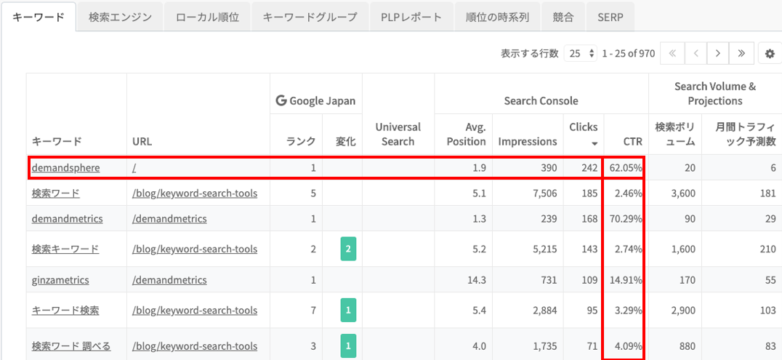Screen dimensions: 782x360
Task: Open the demandsphere keyword link
Action: pos(66,168)
